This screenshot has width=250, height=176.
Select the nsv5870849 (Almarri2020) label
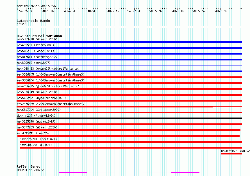pos(37,92)
